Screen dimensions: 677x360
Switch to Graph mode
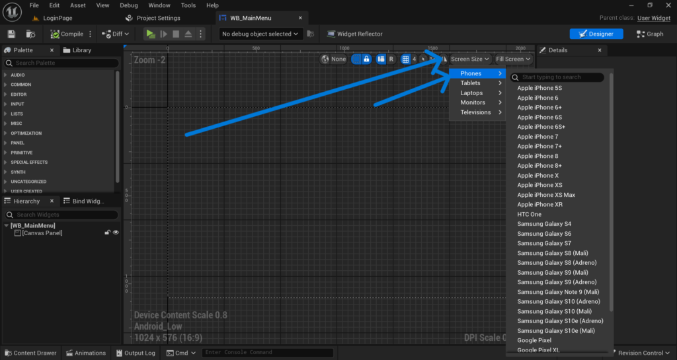(650, 34)
